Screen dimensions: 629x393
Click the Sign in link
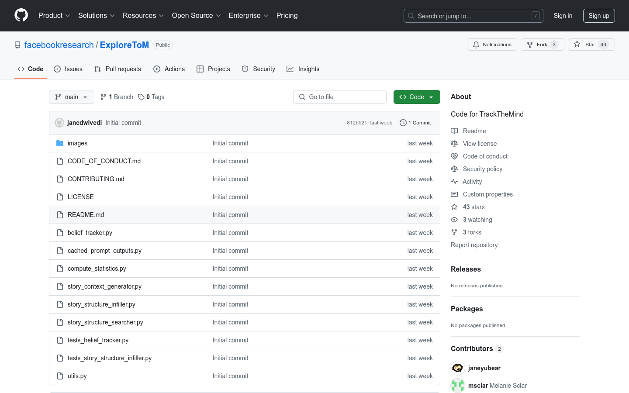point(563,16)
